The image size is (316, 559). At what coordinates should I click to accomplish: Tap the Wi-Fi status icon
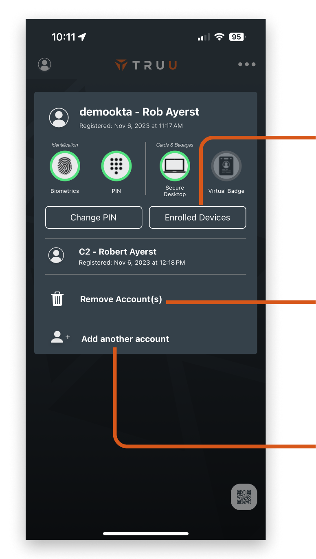click(219, 37)
